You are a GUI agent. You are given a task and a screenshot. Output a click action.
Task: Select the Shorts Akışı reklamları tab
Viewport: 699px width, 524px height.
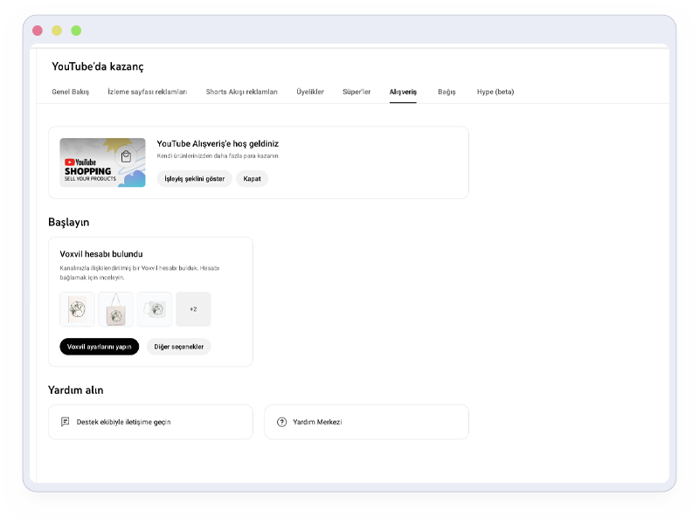coord(241,92)
